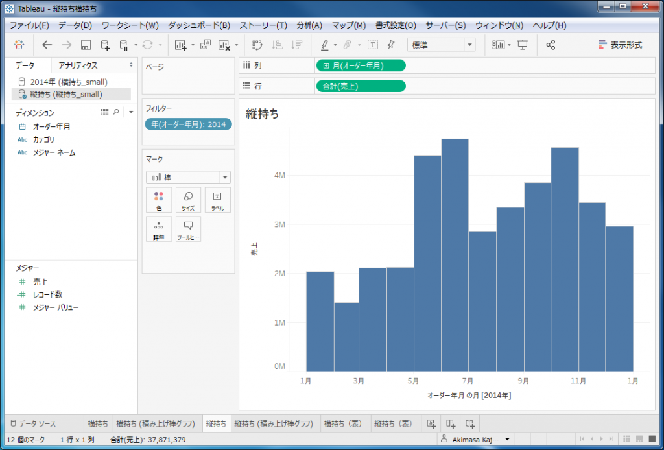Image resolution: width=664 pixels, height=450 pixels.
Task: Click the blue 合計(売上) row pill
Action: (361, 86)
